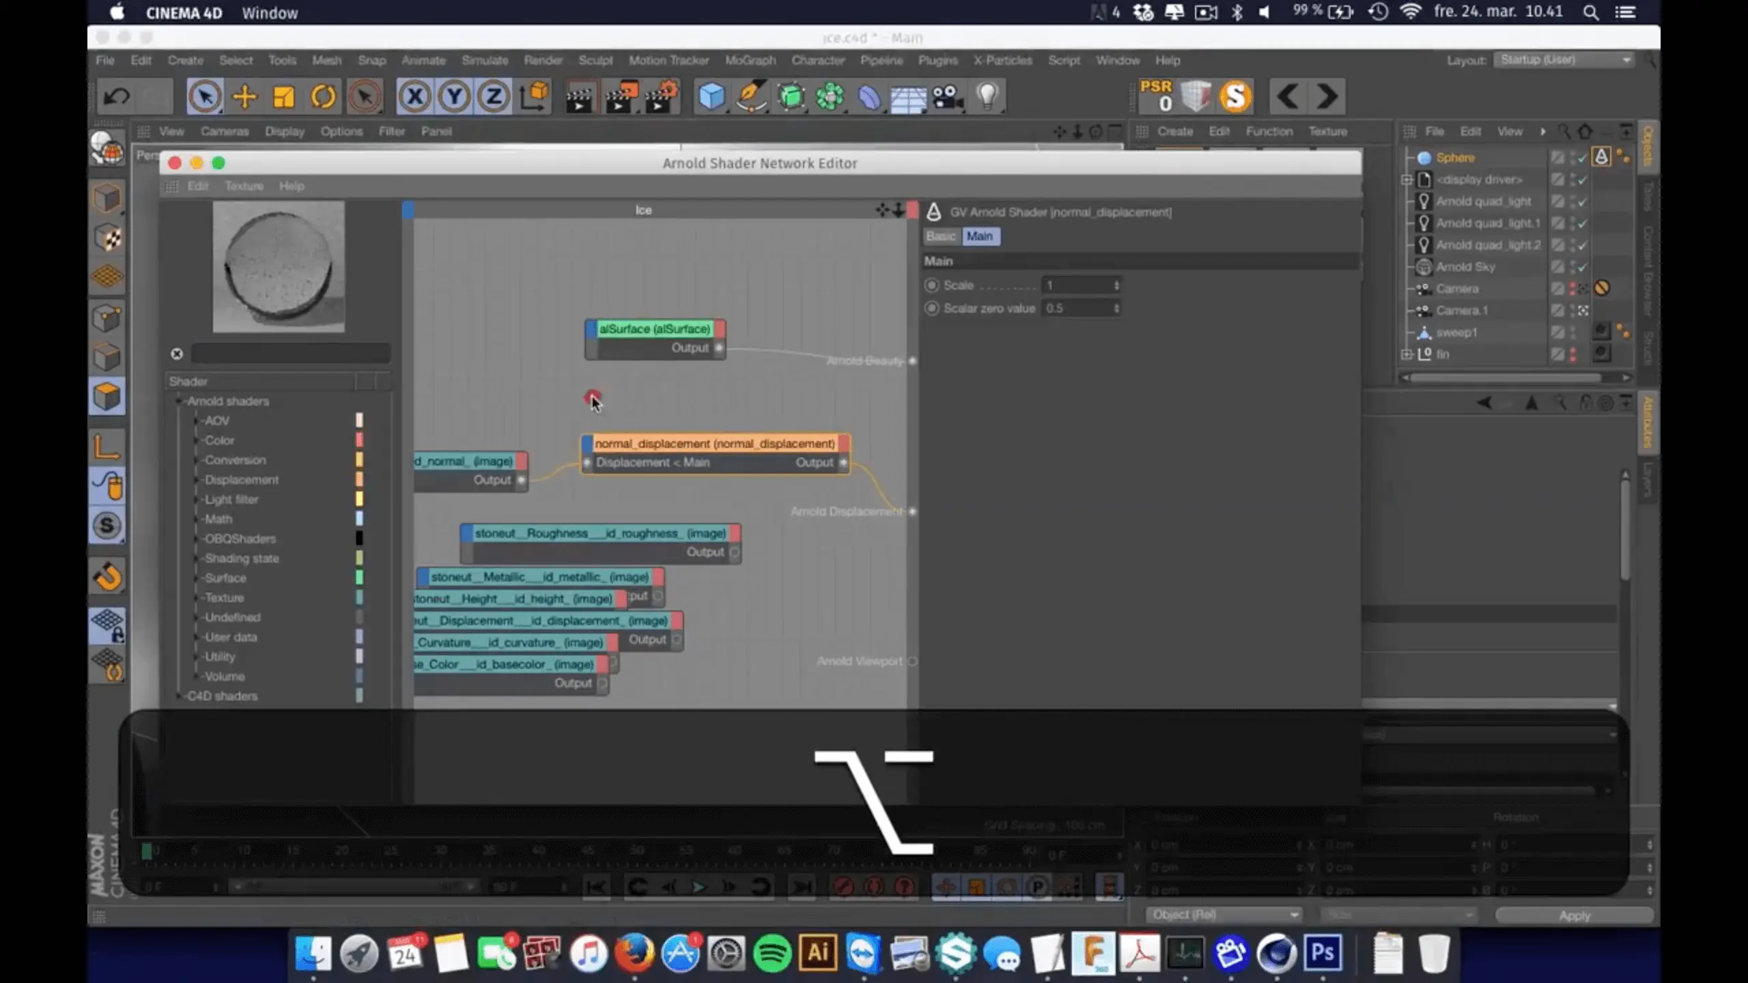
Task: Toggle Arnold Sky render checkmark
Action: tap(1582, 267)
